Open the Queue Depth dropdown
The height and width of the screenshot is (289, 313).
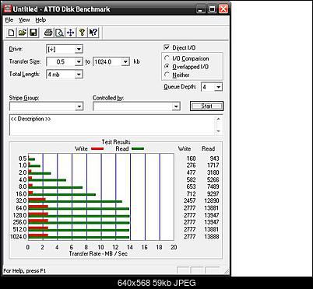point(218,87)
